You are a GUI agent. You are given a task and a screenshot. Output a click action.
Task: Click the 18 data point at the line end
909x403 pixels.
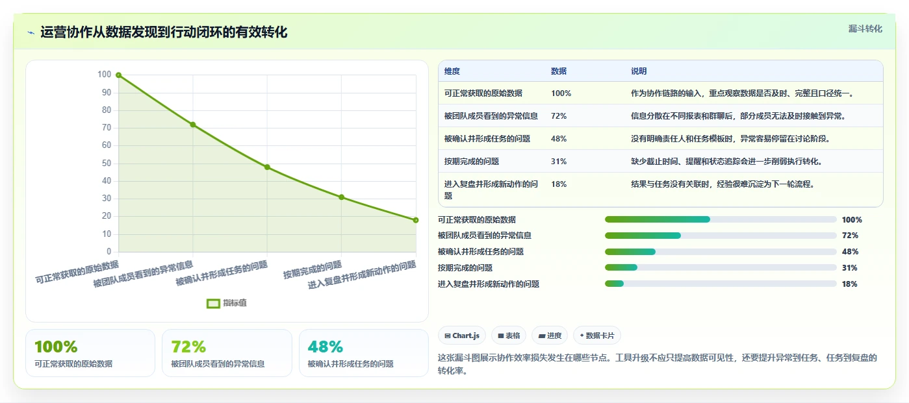tap(416, 220)
